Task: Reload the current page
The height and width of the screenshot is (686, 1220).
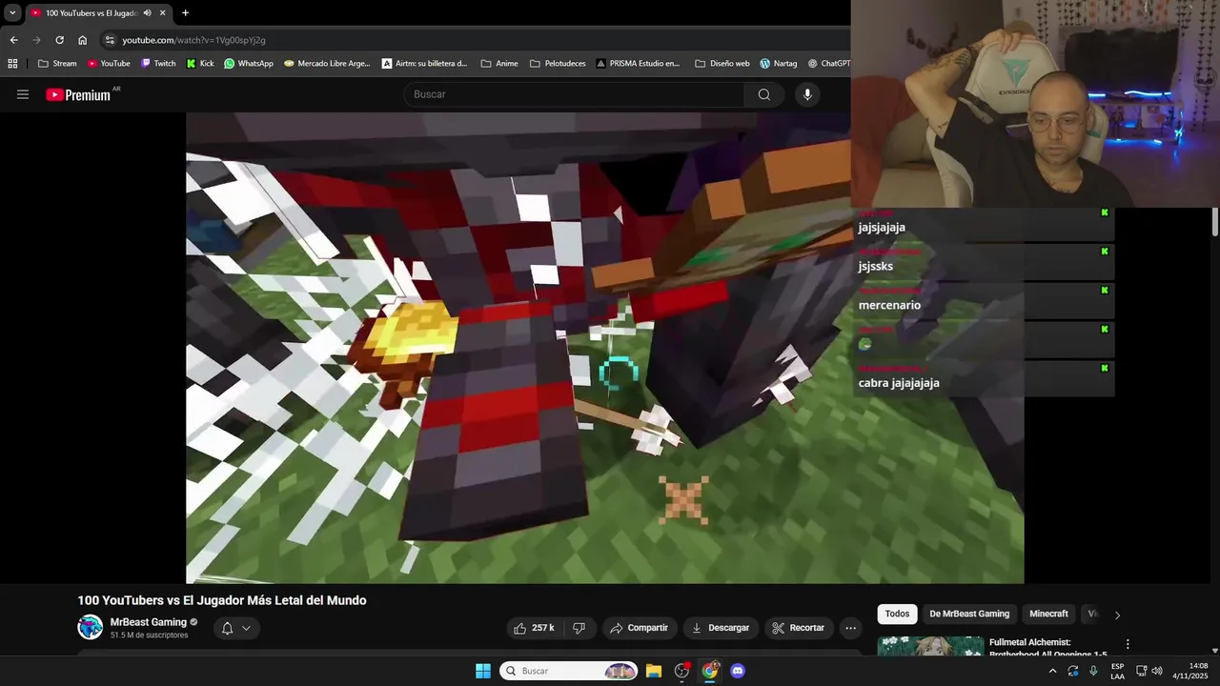Action: click(59, 40)
